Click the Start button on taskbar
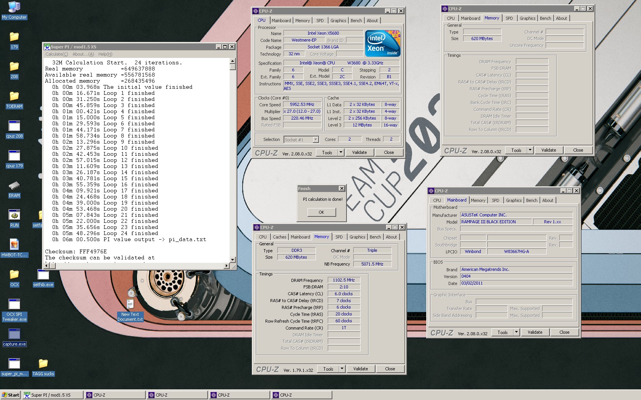The image size is (641, 400). 11,395
